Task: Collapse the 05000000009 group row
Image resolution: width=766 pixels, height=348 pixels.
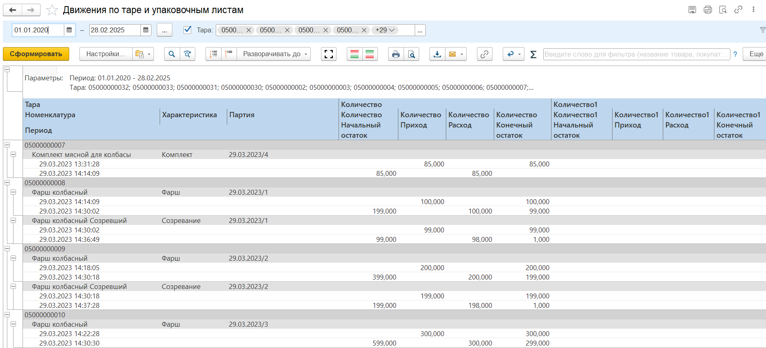Action: (x=7, y=248)
